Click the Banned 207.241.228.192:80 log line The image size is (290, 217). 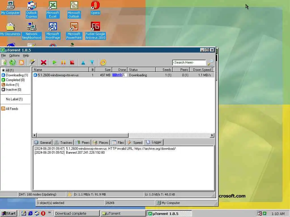(70, 153)
